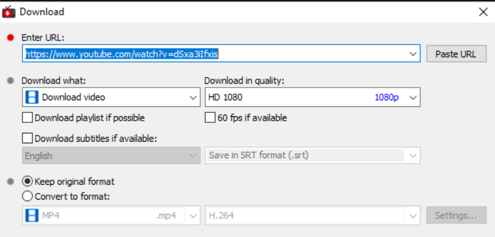
Task: Click the film strip icon in Download video box
Action: [x=32, y=97]
